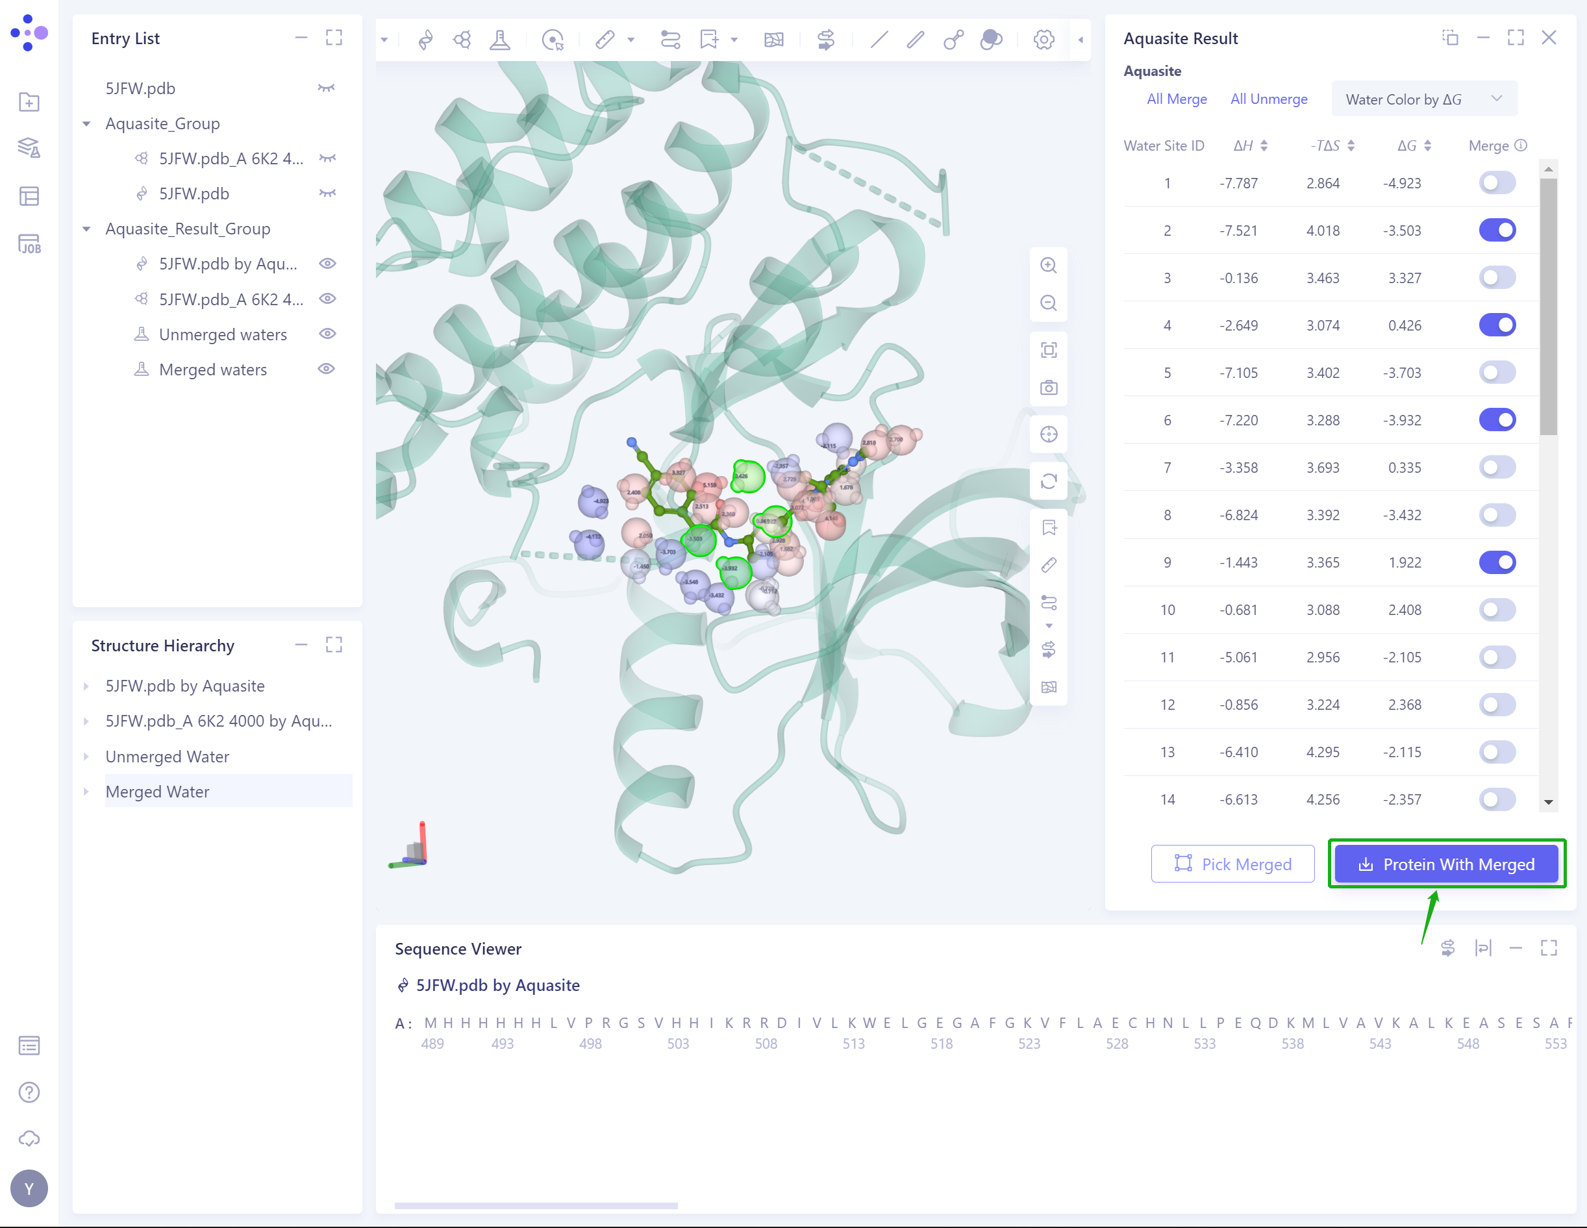1587x1228 pixels.
Task: Click the help question mark icon
Action: pyautogui.click(x=29, y=1092)
